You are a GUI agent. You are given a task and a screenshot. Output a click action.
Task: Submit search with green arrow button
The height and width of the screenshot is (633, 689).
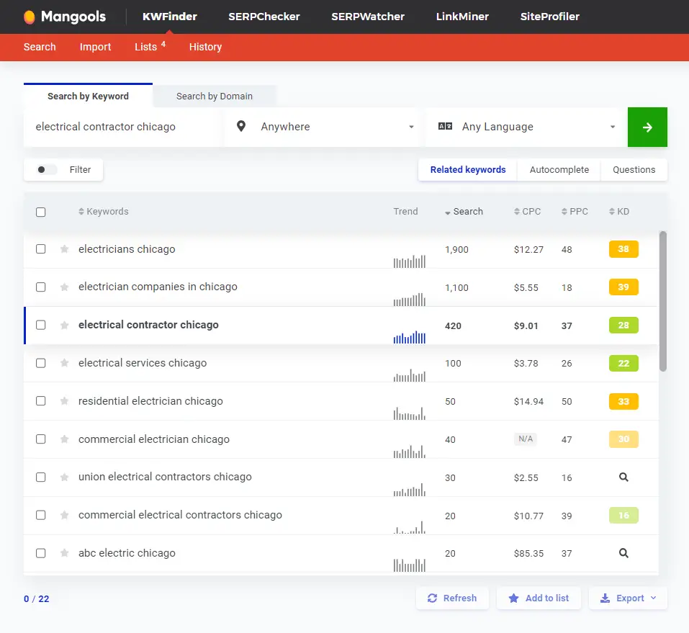pyautogui.click(x=647, y=127)
